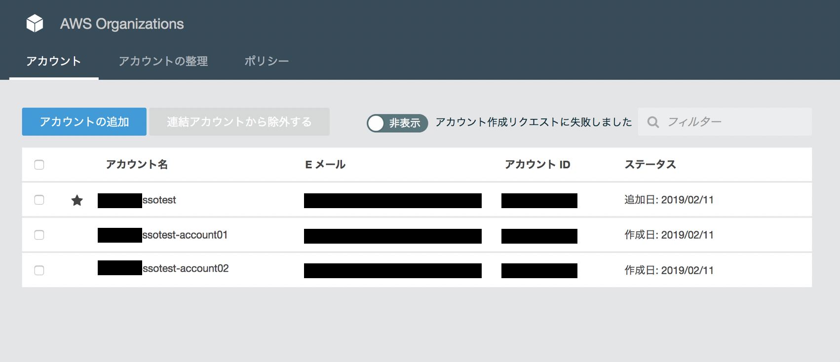Click the ステータス column header
Image resolution: width=840 pixels, height=362 pixels.
650,165
